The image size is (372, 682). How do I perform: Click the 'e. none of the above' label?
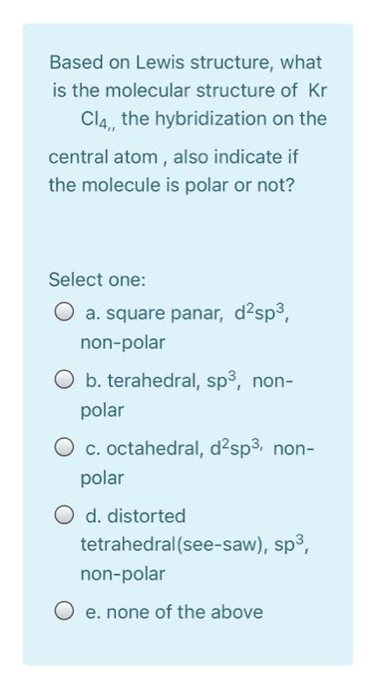(x=174, y=613)
